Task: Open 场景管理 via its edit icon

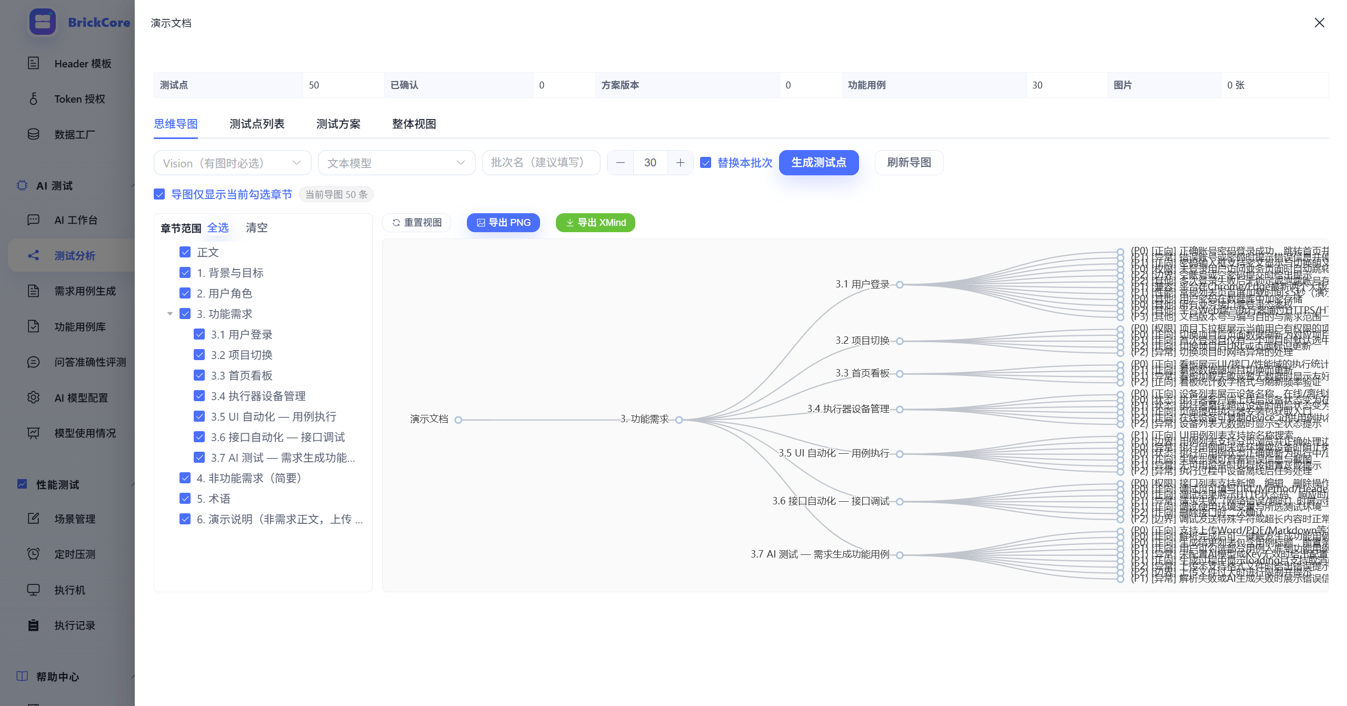Action: tap(33, 519)
